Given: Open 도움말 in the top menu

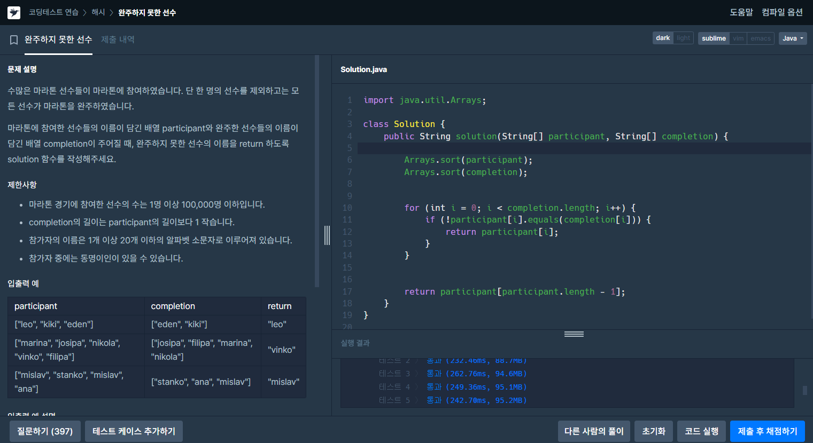Looking at the screenshot, I should tap(741, 12).
